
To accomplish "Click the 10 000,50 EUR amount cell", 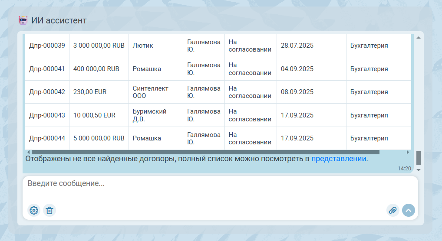I will click(94, 115).
